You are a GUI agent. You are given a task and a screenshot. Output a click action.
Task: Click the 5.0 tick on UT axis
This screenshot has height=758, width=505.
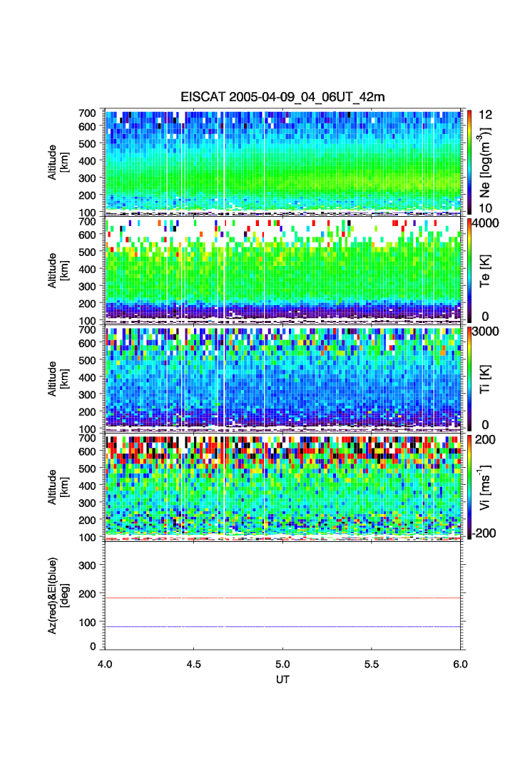click(x=283, y=663)
